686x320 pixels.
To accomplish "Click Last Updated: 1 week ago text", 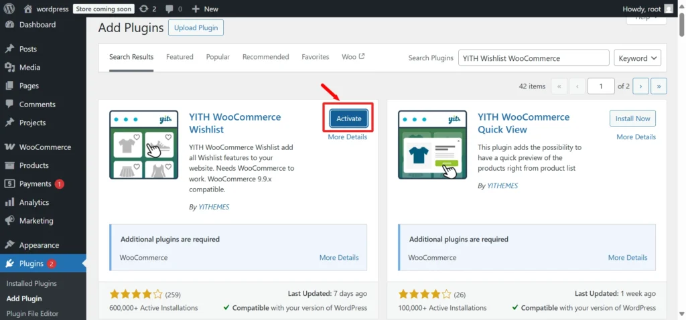I will pos(615,294).
